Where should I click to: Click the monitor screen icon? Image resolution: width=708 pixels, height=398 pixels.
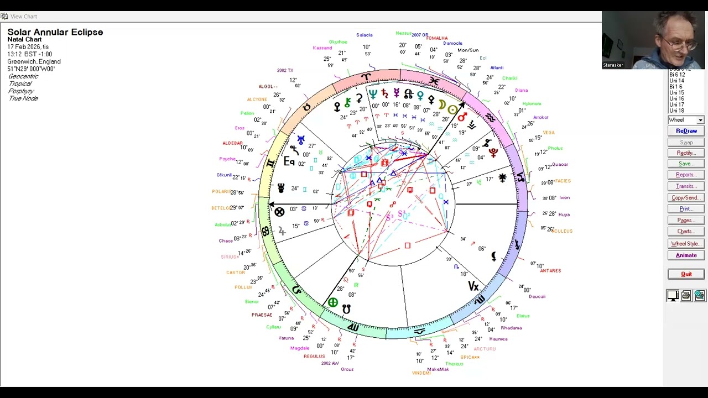(x=673, y=296)
